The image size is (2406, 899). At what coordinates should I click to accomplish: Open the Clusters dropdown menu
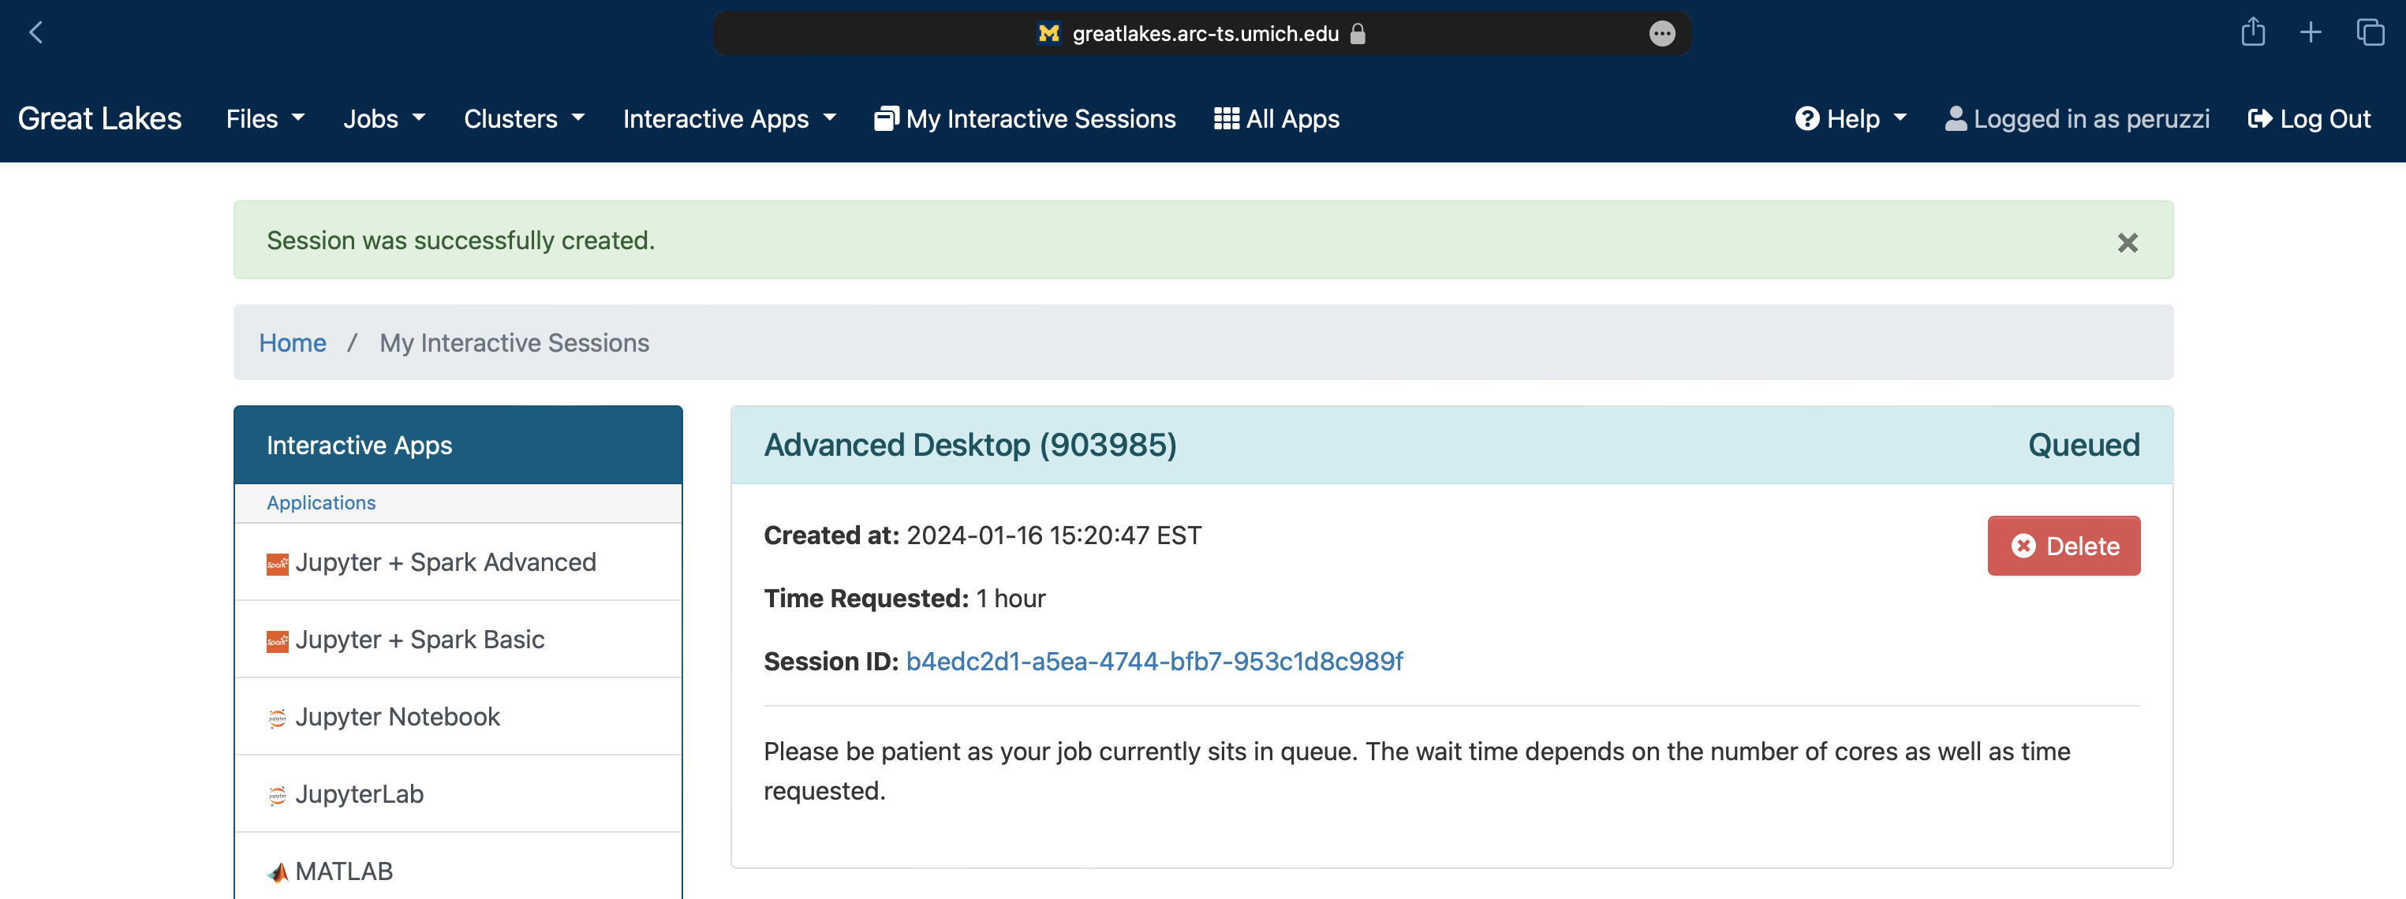point(524,118)
